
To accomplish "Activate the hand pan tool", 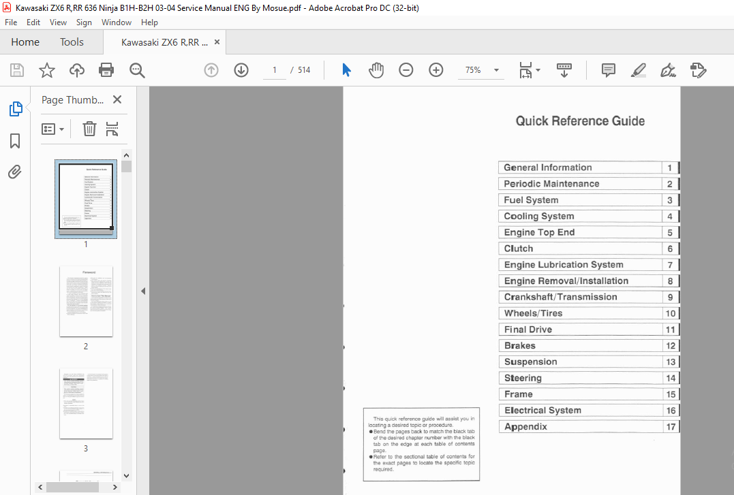I will tap(376, 70).
